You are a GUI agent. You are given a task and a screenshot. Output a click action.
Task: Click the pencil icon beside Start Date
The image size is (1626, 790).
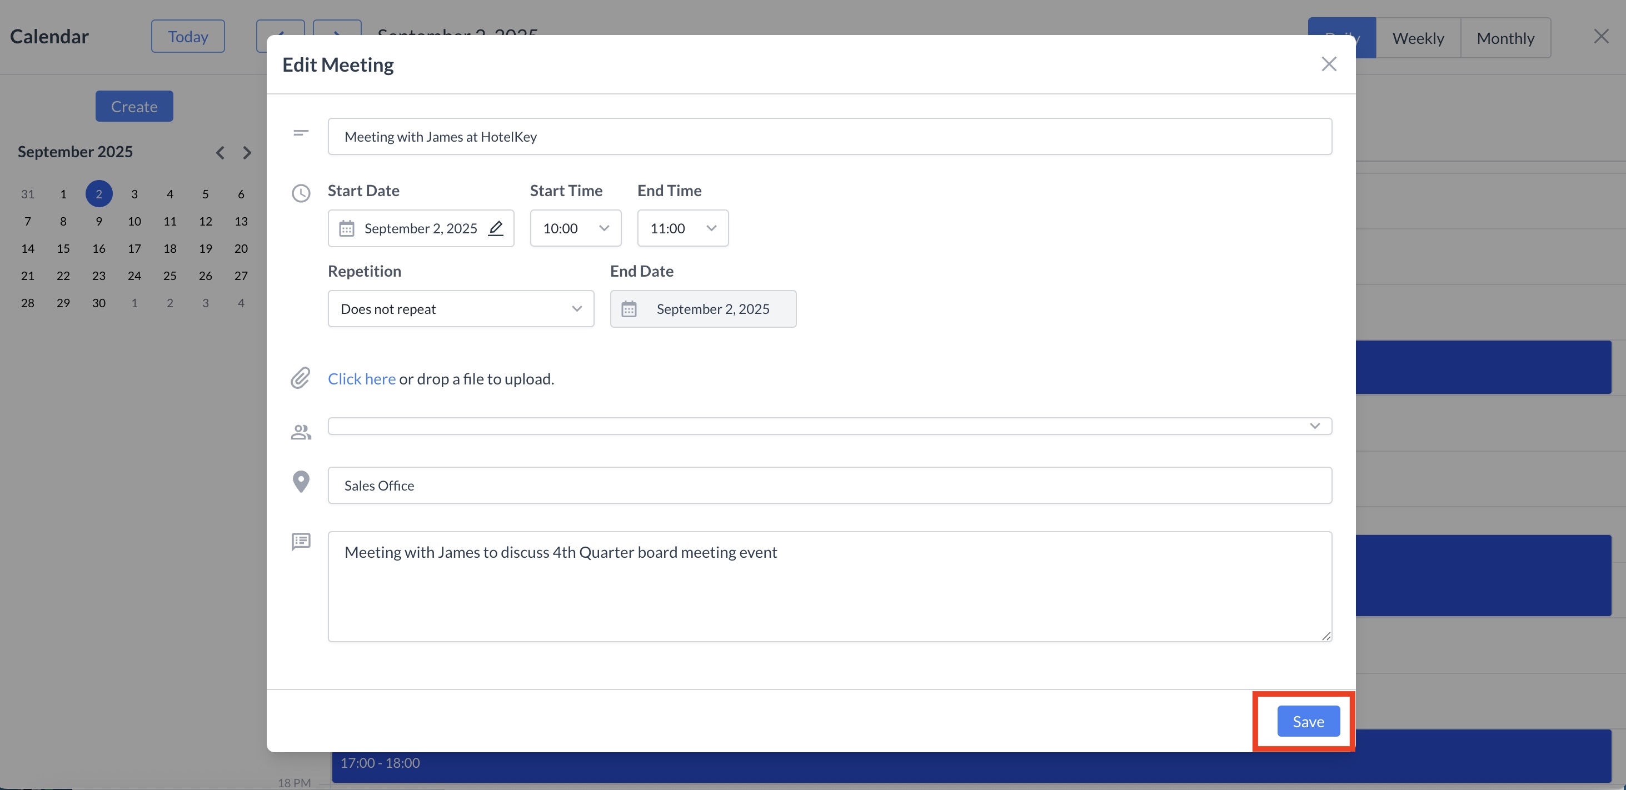tap(496, 228)
